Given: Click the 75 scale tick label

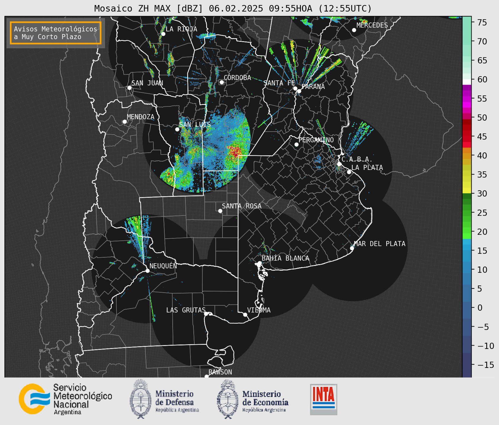Looking at the screenshot, I should 482,22.
